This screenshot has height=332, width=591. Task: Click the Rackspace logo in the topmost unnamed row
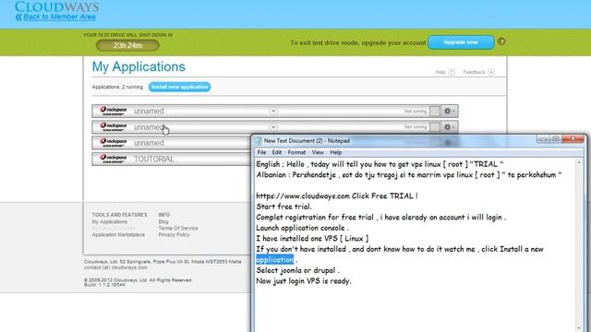114,111
